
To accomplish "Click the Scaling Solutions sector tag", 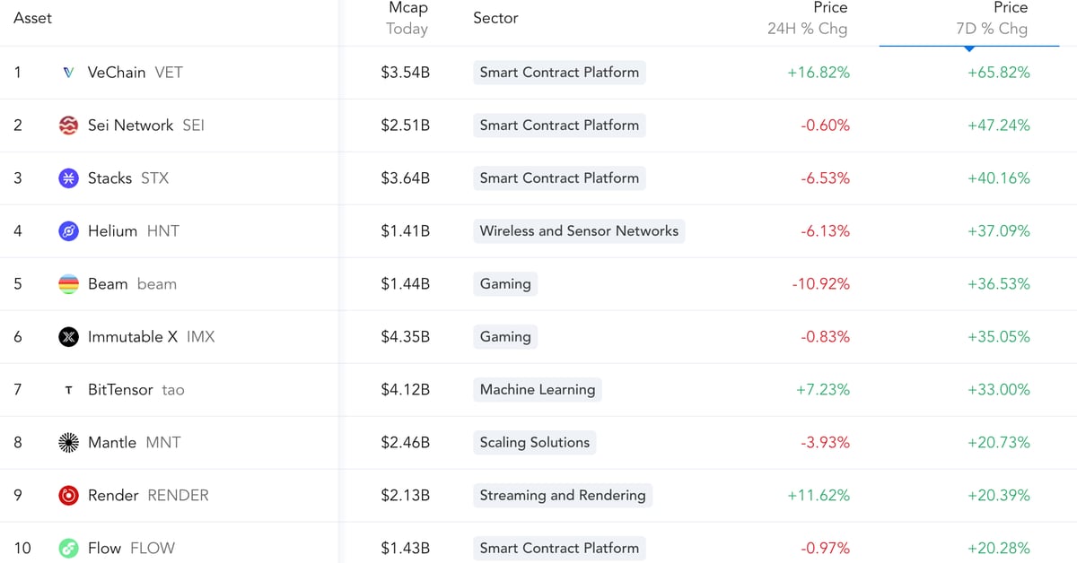I will (534, 443).
